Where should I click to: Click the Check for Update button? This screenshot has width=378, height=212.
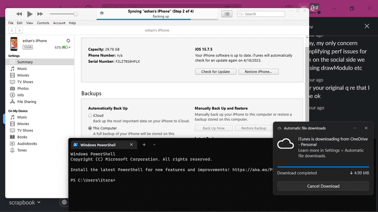(x=215, y=72)
